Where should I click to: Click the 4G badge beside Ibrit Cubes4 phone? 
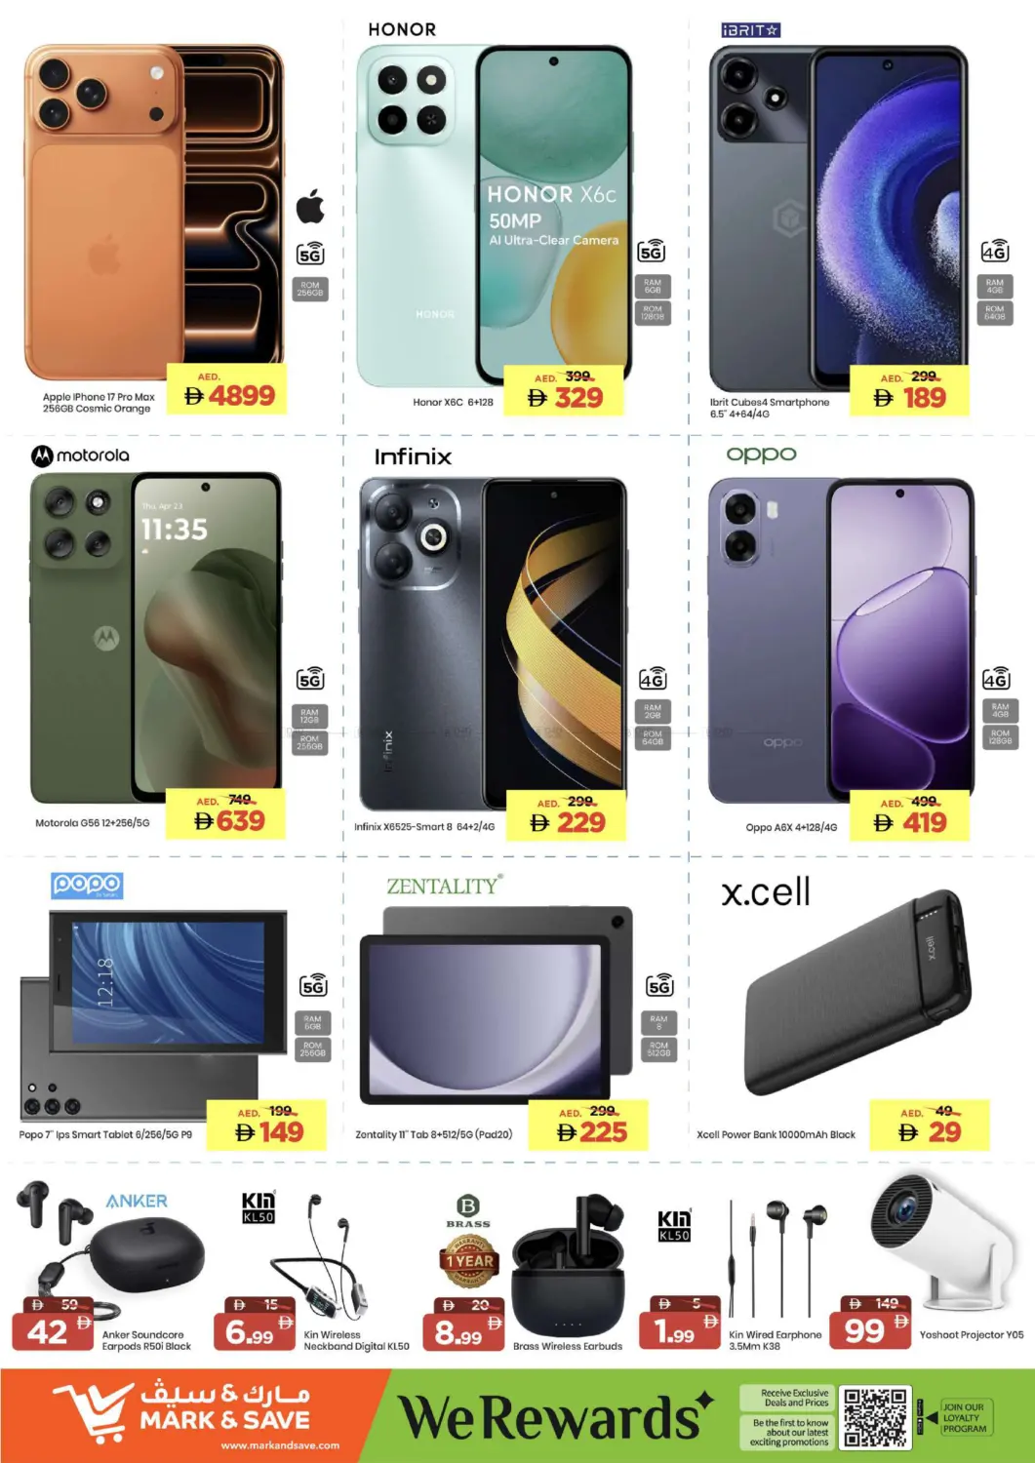[994, 251]
